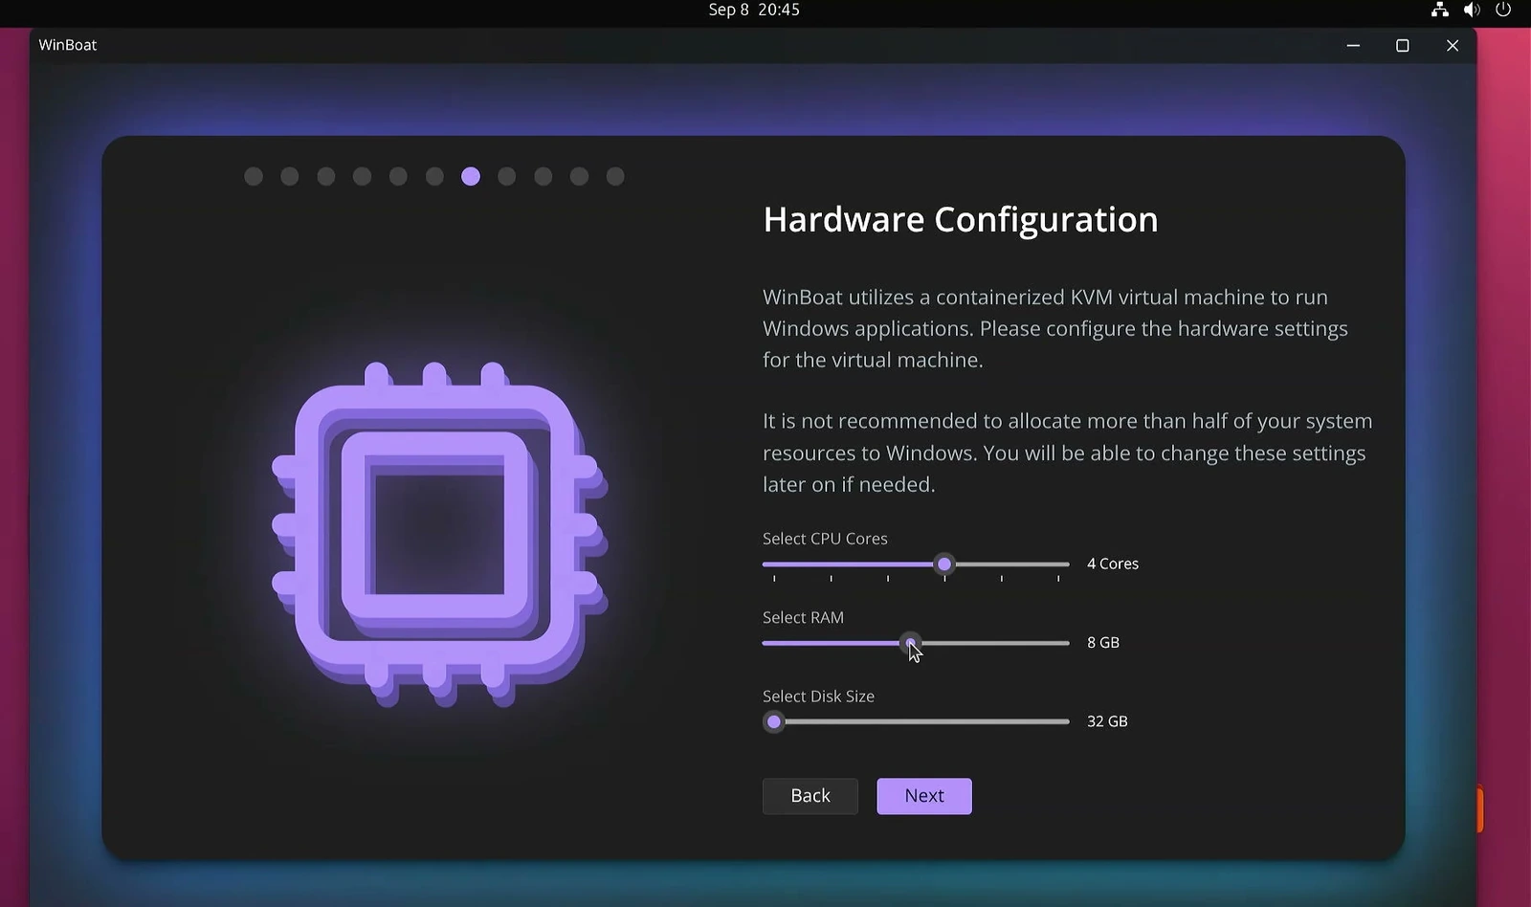Click the RAM slider handle
Image resolution: width=1531 pixels, height=907 pixels.
pos(911,643)
